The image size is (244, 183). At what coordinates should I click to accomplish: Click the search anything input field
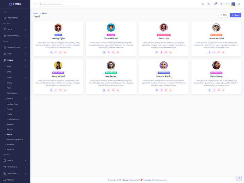click(x=59, y=4)
